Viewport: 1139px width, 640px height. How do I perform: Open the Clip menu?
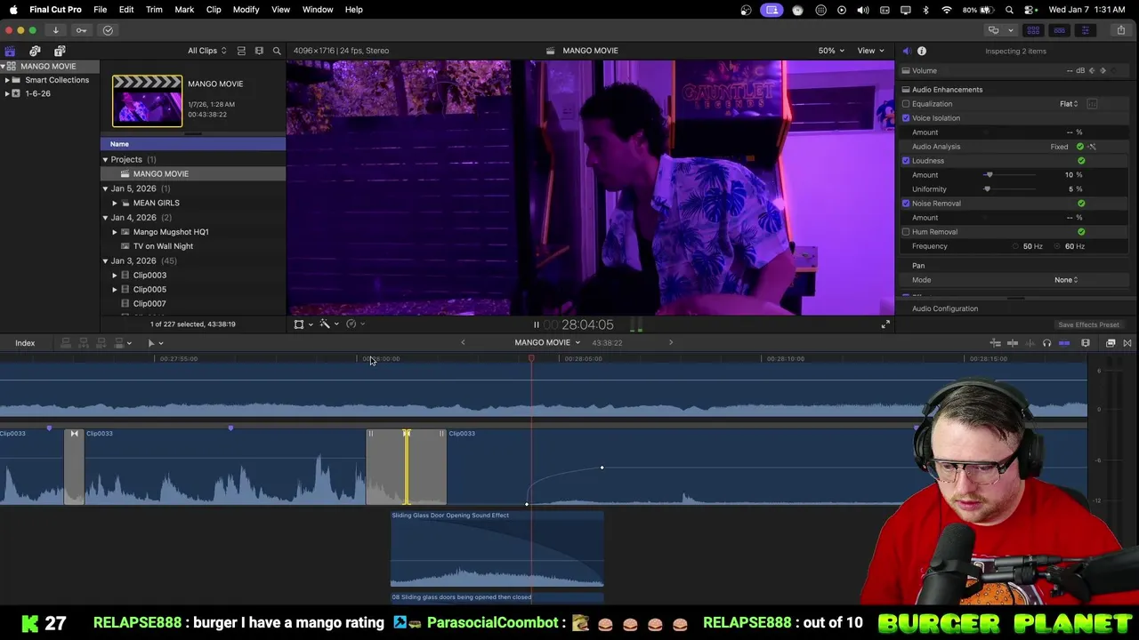pos(214,10)
